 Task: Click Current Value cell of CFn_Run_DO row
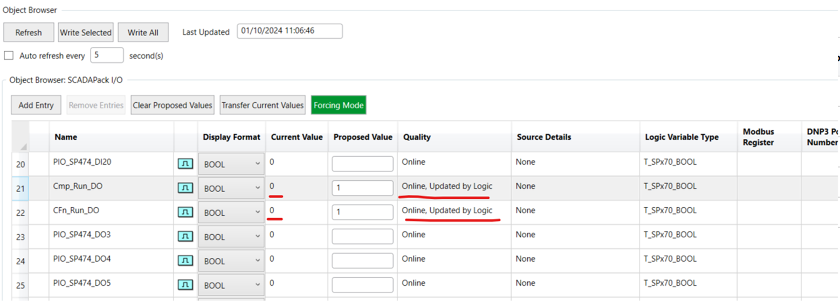[297, 212]
